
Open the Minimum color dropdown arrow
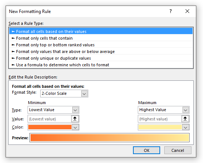coord(75,127)
